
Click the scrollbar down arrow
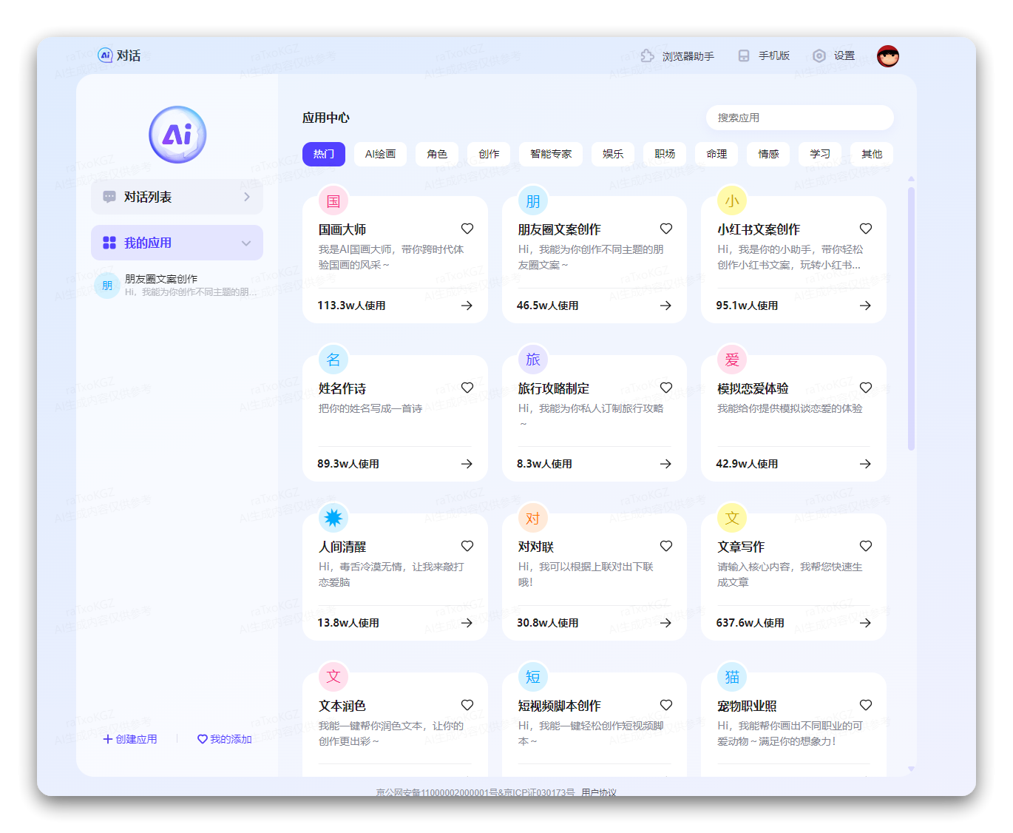tap(911, 769)
